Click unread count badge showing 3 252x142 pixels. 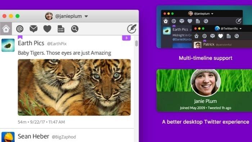click(x=126, y=38)
